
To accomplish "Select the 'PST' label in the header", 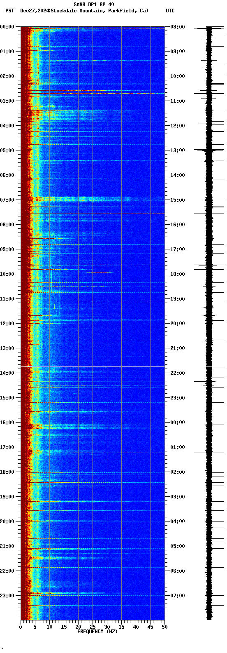I will click(x=9, y=11).
